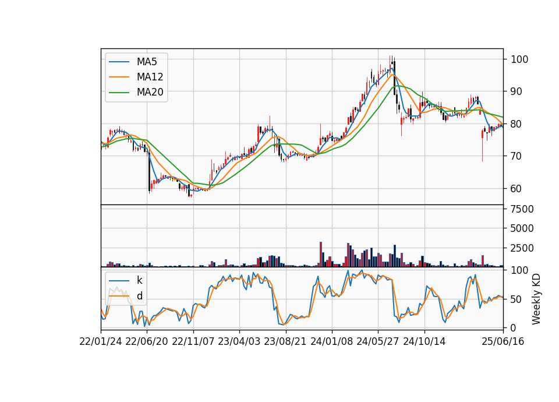
Task: Click the 23/04/03 date tick label
Action: pyautogui.click(x=239, y=341)
